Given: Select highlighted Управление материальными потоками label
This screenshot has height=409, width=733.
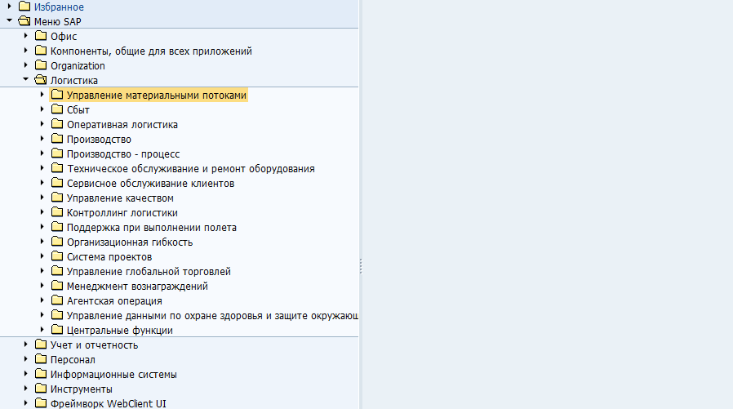Looking at the screenshot, I should (x=156, y=96).
